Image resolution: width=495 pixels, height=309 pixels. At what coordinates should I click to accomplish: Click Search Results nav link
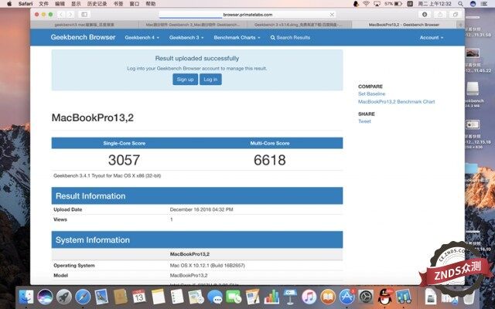point(290,38)
